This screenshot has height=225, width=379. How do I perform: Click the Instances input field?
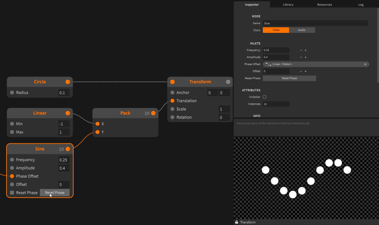click(x=276, y=104)
